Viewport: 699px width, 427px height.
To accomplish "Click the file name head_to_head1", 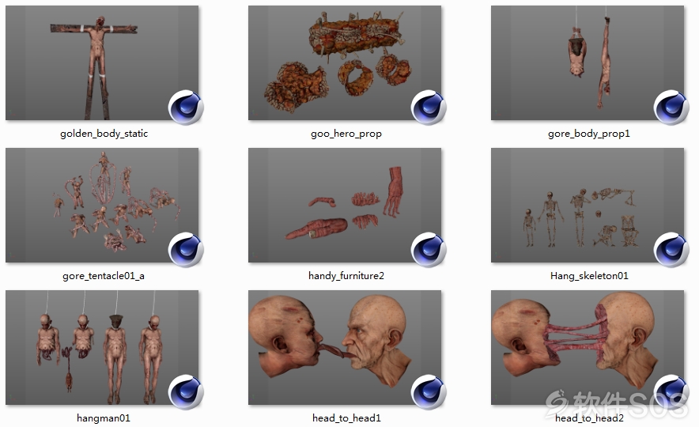I will 347,418.
